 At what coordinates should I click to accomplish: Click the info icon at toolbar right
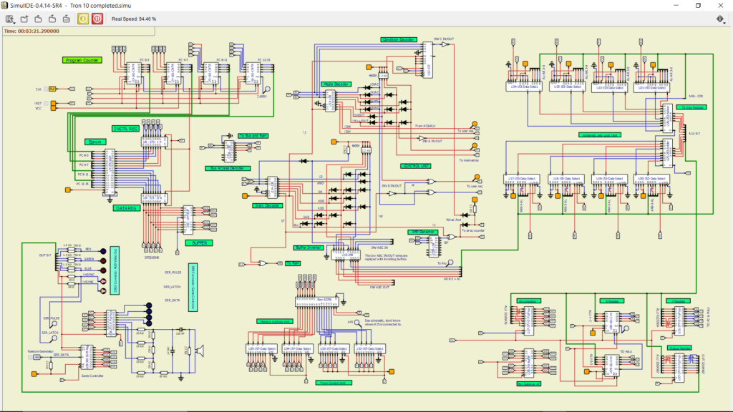click(x=720, y=19)
